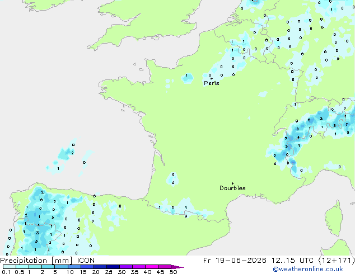Click the '7' precipitation value in the Alps
The width and height of the screenshot is (355, 274).
click(x=347, y=124)
